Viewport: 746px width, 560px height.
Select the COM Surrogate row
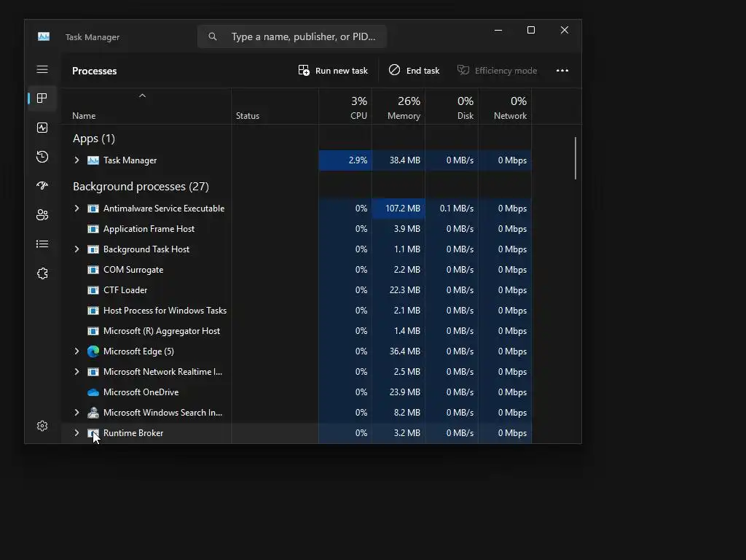pyautogui.click(x=296, y=270)
